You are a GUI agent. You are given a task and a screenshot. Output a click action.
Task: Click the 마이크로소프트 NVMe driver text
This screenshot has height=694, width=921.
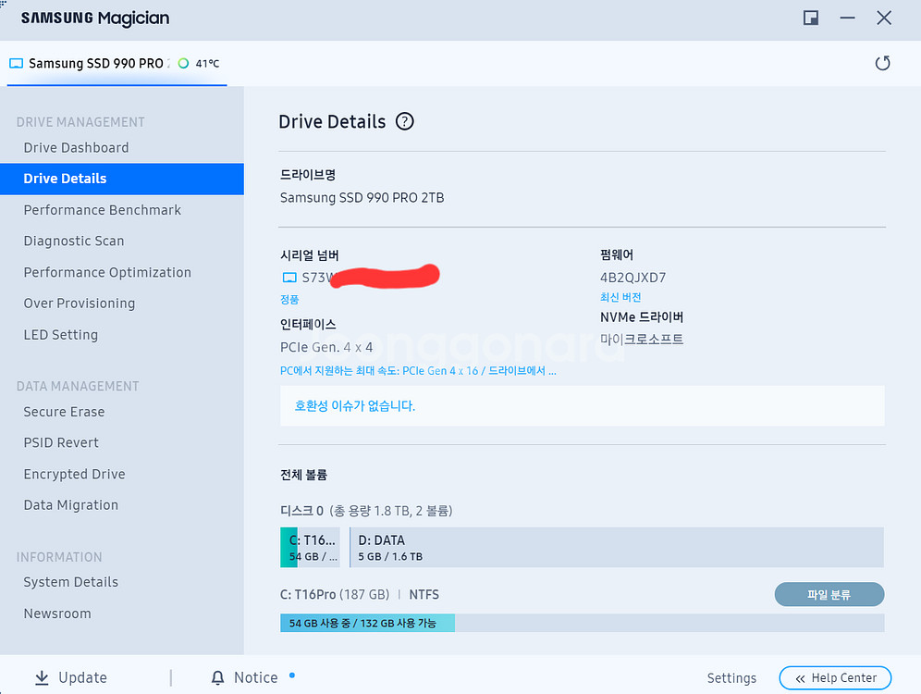(x=642, y=339)
